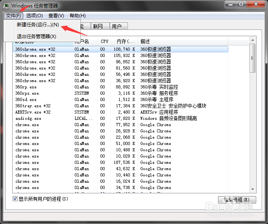
Task: Select 360chrome.exe process using 36,920 K
Action: [x=120, y=81]
